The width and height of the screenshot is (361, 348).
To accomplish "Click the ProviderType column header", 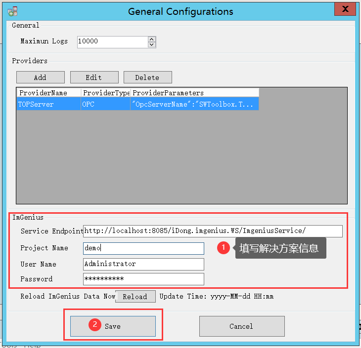I will (x=105, y=93).
